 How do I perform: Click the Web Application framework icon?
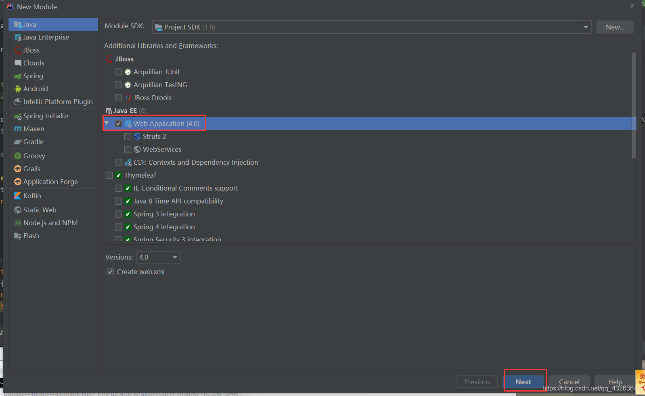click(x=128, y=124)
